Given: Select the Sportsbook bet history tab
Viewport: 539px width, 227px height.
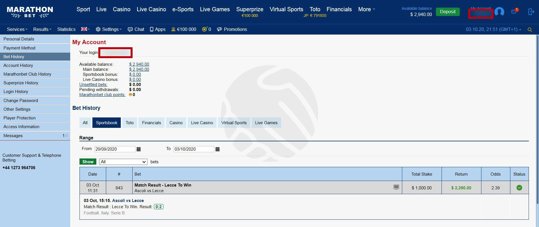Looking at the screenshot, I should coord(106,123).
